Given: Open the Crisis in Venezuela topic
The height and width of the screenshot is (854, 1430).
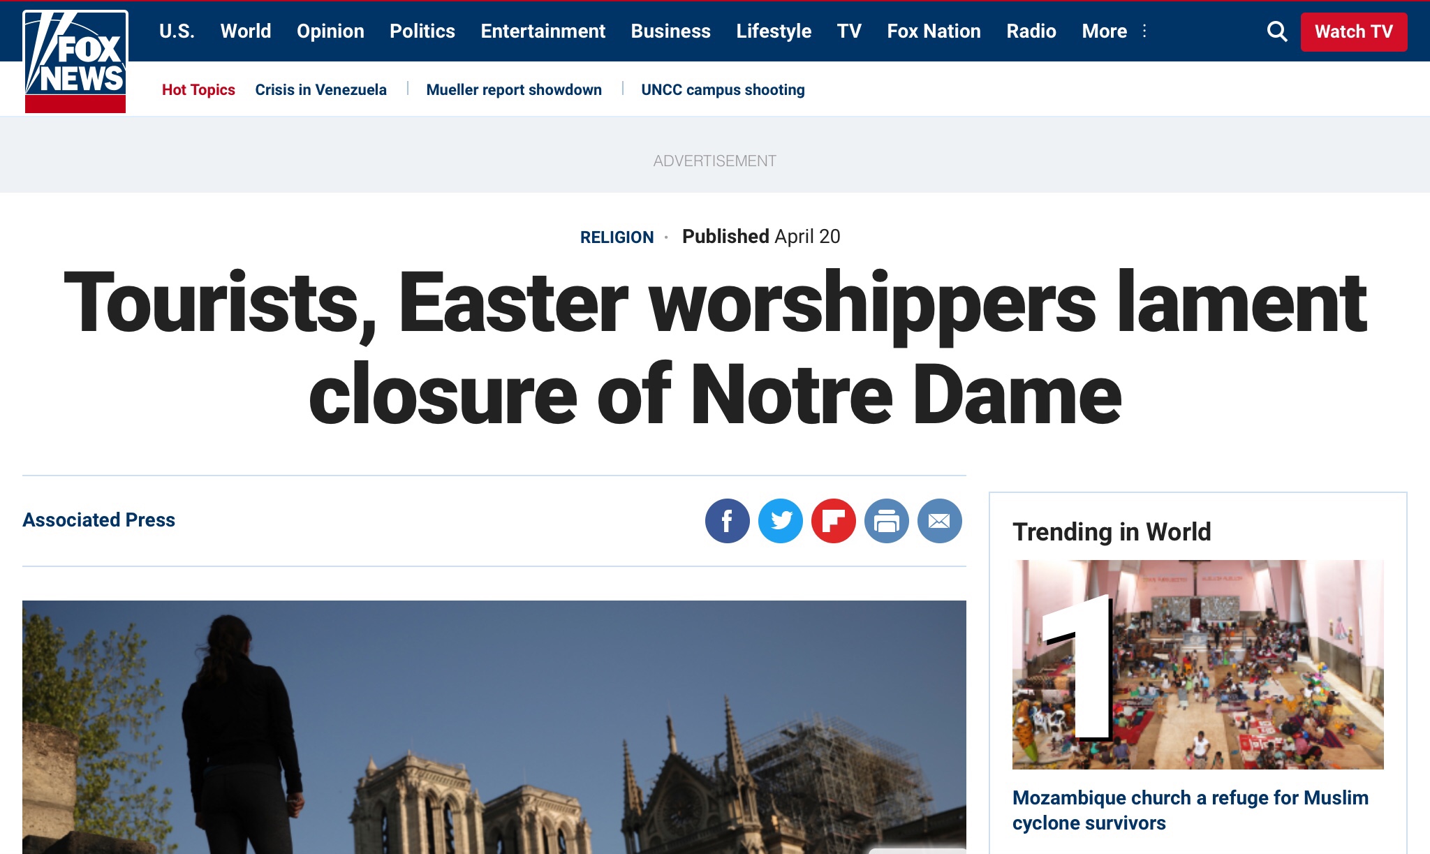Looking at the screenshot, I should tap(320, 90).
